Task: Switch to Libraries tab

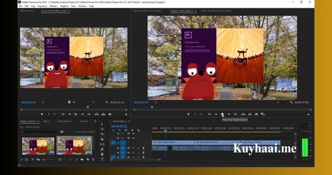Action: (x=84, y=121)
